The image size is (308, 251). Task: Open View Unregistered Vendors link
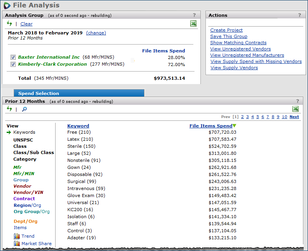tap(240, 49)
